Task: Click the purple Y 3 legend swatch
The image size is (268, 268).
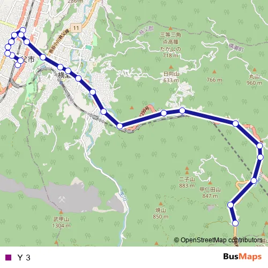Action: (x=8, y=257)
